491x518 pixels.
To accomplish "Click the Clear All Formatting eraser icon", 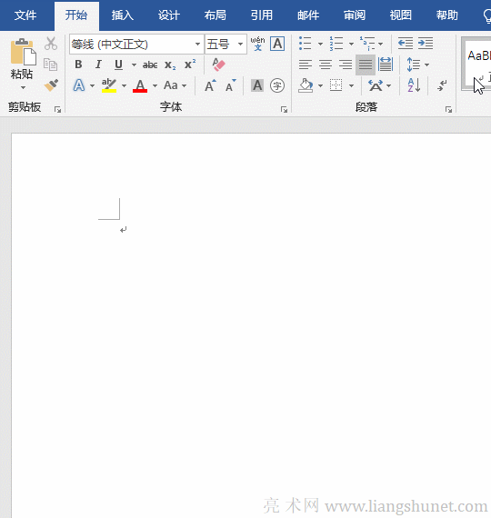I will (218, 65).
